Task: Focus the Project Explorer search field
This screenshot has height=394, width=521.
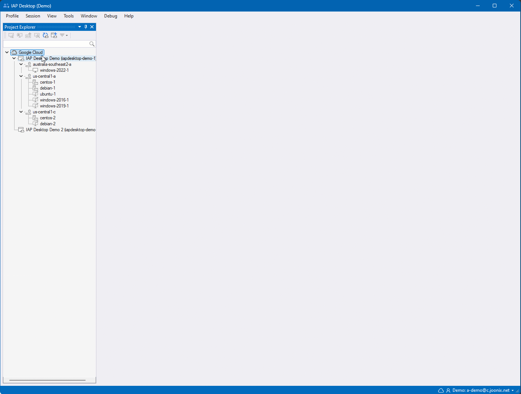Action: pyautogui.click(x=46, y=44)
